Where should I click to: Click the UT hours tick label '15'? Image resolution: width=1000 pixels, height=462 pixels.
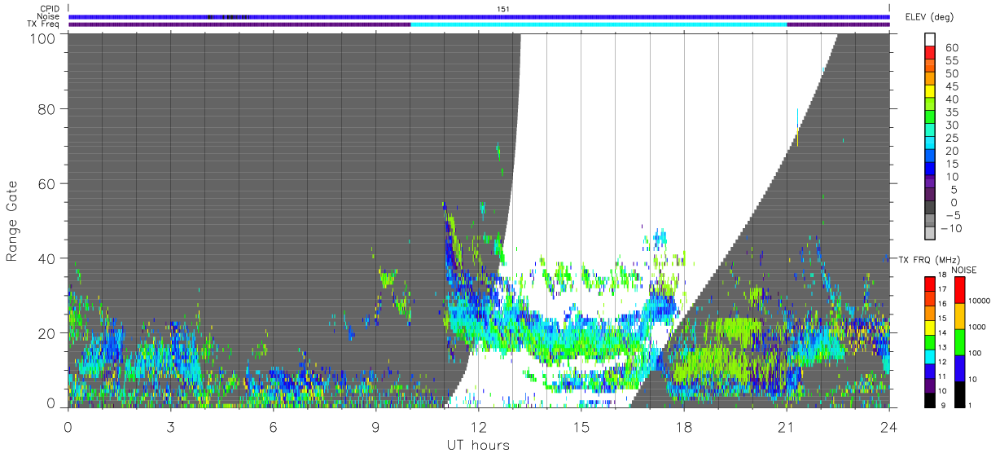coord(581,426)
